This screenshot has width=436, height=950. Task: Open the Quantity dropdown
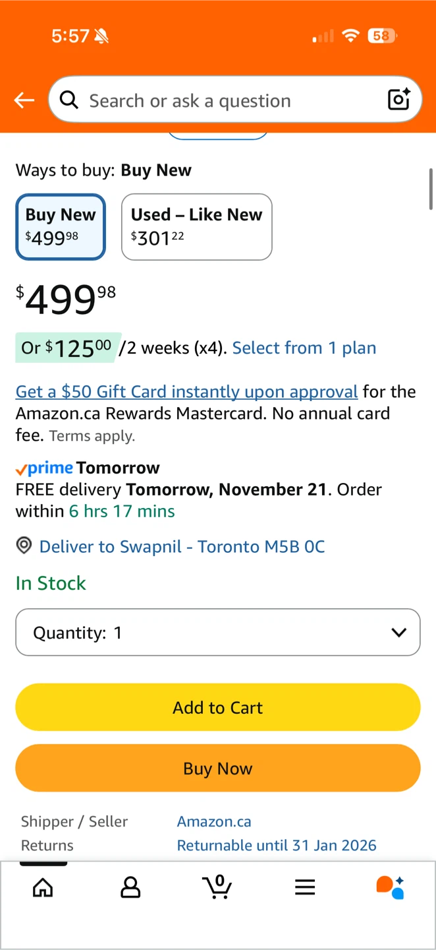coord(217,633)
